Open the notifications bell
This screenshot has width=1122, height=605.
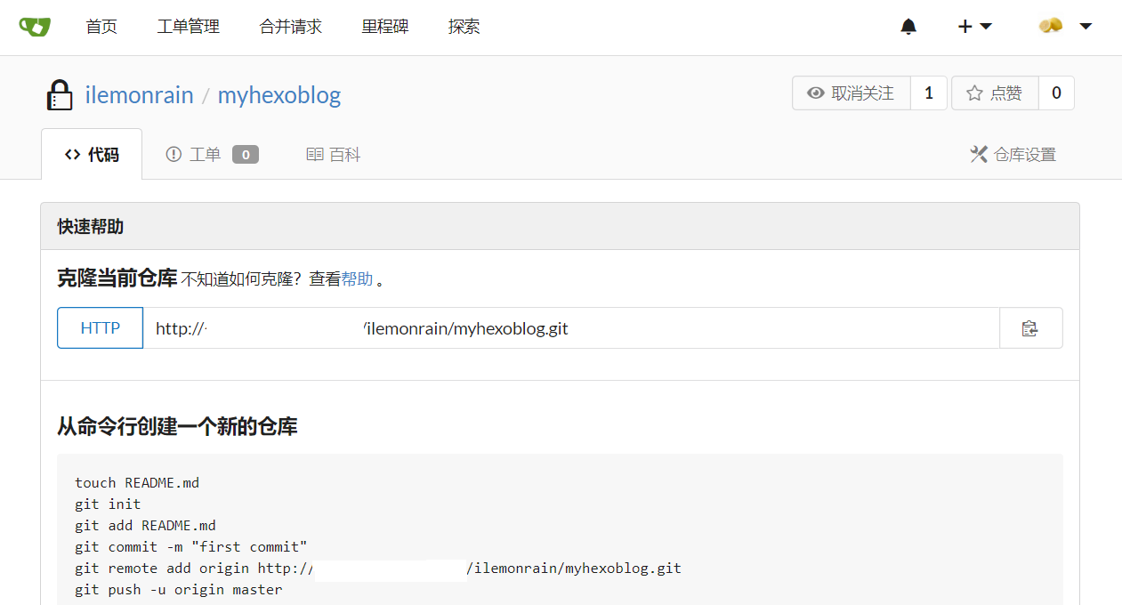point(908,27)
